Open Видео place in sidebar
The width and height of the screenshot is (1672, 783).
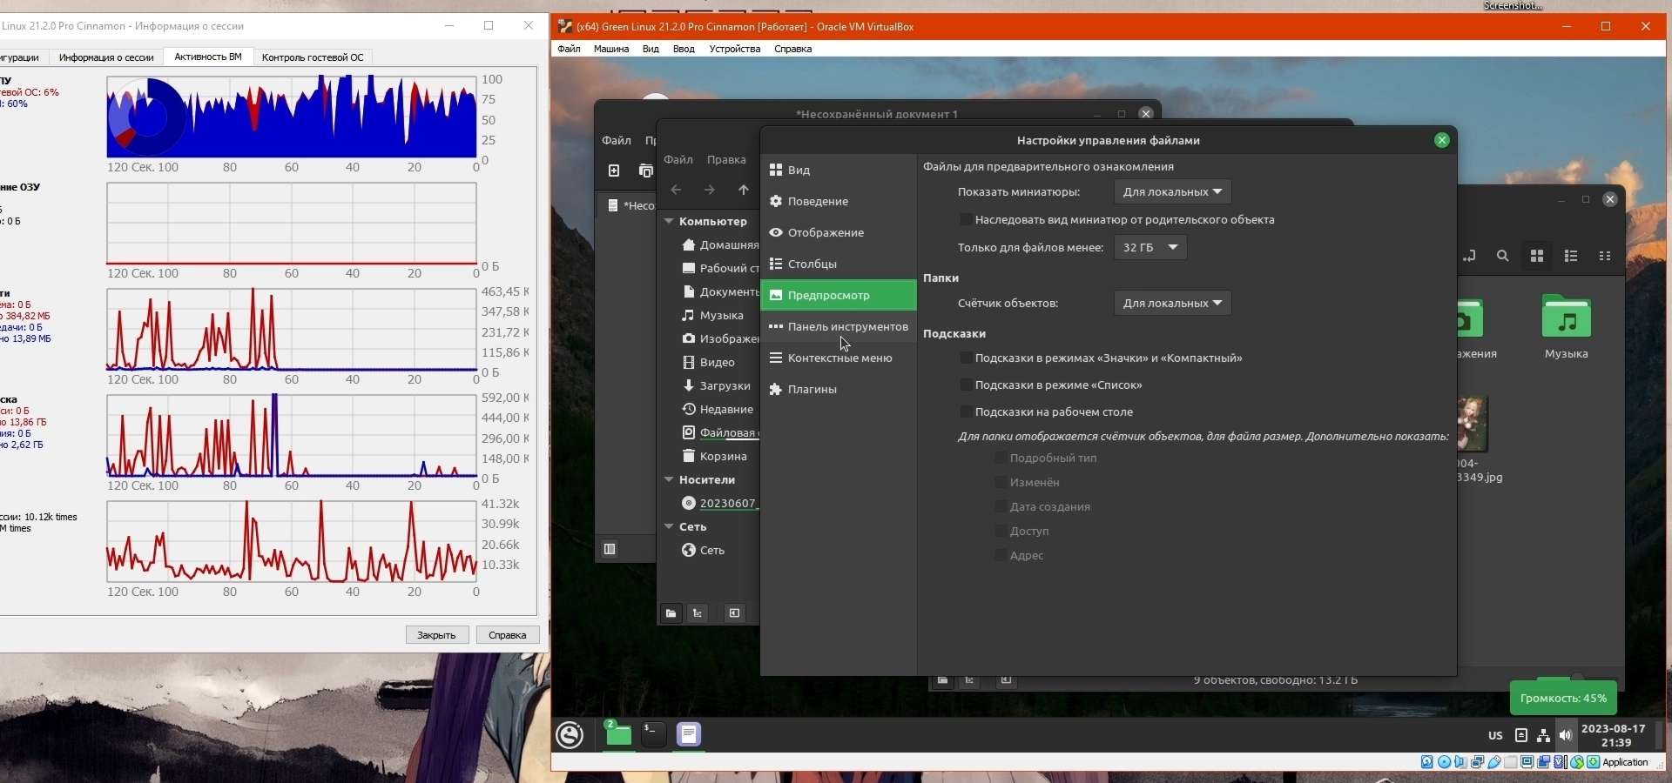click(709, 363)
